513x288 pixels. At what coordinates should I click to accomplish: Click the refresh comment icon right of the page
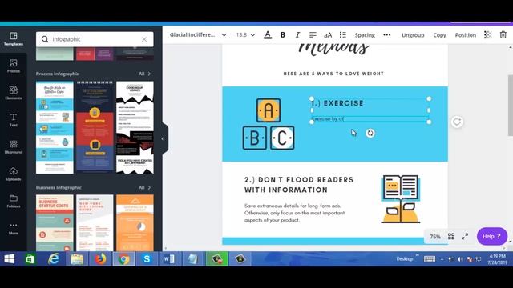457,122
